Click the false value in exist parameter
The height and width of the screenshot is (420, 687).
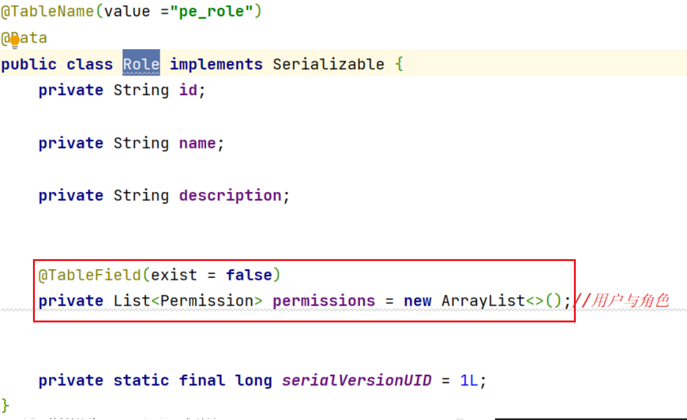(x=249, y=275)
